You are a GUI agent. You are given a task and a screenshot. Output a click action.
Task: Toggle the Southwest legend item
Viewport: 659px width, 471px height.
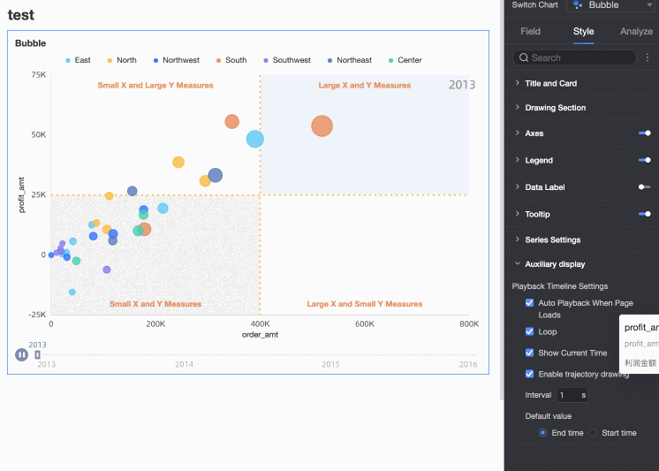[x=287, y=60]
